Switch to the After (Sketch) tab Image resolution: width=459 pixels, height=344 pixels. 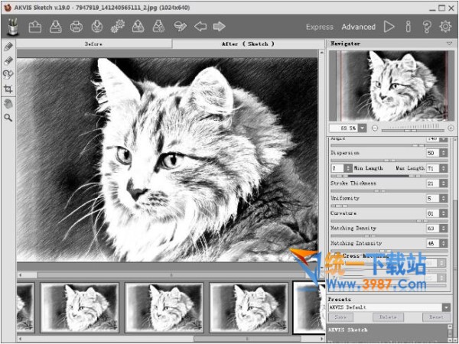pyautogui.click(x=248, y=44)
